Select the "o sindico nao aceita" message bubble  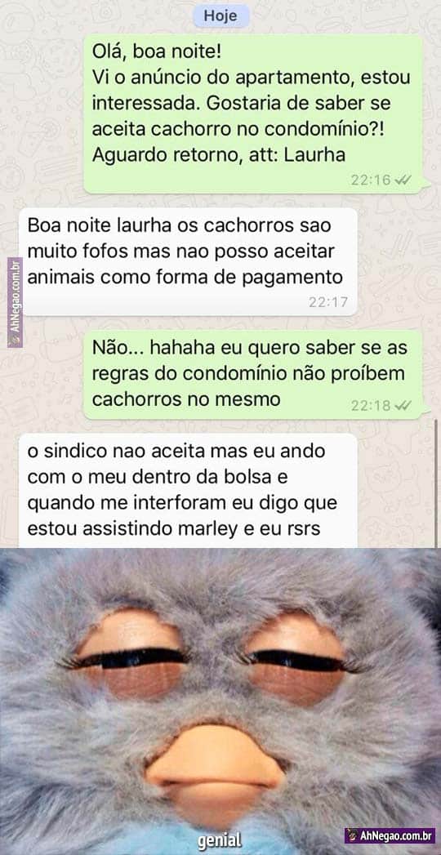189,491
